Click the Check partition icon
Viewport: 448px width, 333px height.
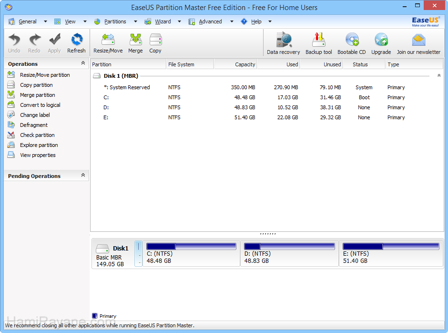point(11,135)
